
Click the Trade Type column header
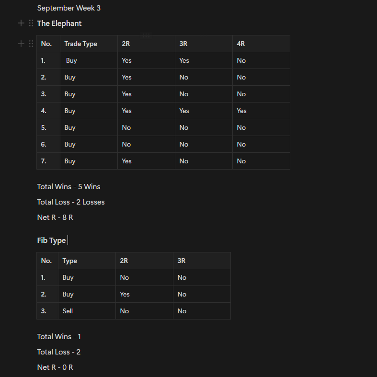click(x=80, y=44)
